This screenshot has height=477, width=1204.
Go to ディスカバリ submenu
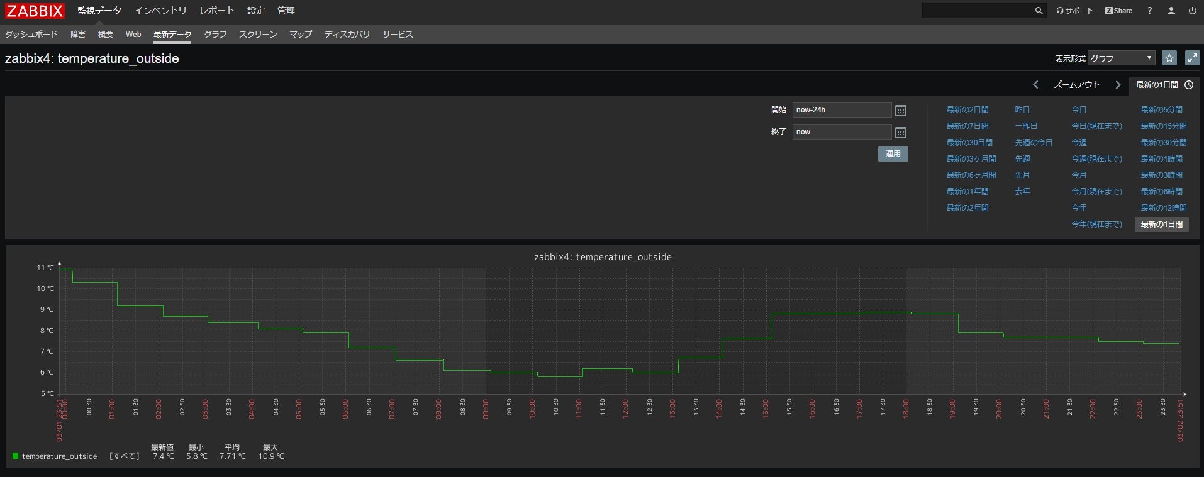347,35
